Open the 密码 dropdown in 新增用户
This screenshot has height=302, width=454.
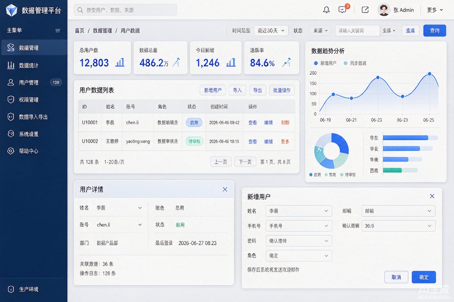pos(299,240)
